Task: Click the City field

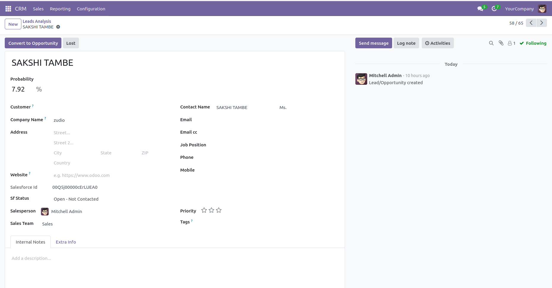Action: (x=75, y=153)
